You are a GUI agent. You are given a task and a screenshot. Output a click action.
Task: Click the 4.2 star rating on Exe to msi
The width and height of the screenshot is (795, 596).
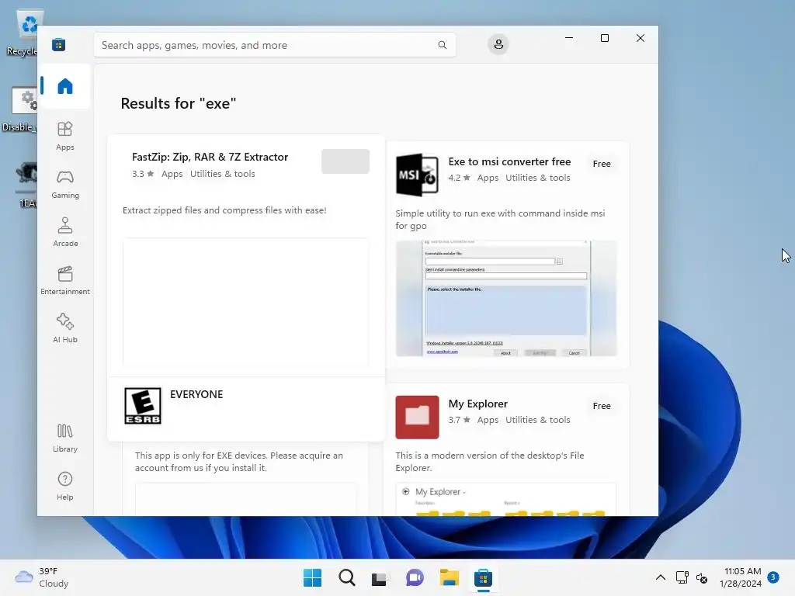coord(460,178)
